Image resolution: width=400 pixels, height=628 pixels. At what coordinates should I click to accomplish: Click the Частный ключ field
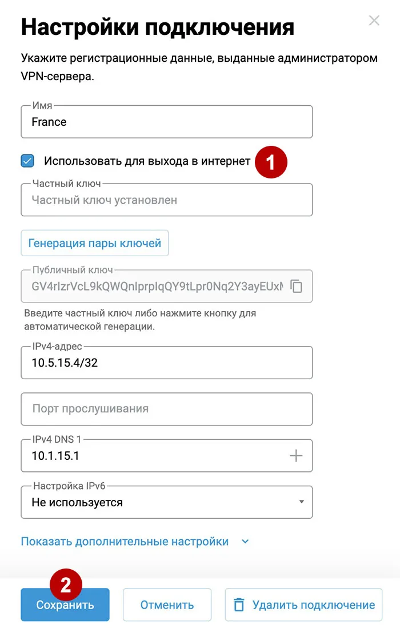click(x=166, y=200)
